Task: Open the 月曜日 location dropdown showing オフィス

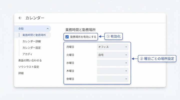Action: pos(112,47)
